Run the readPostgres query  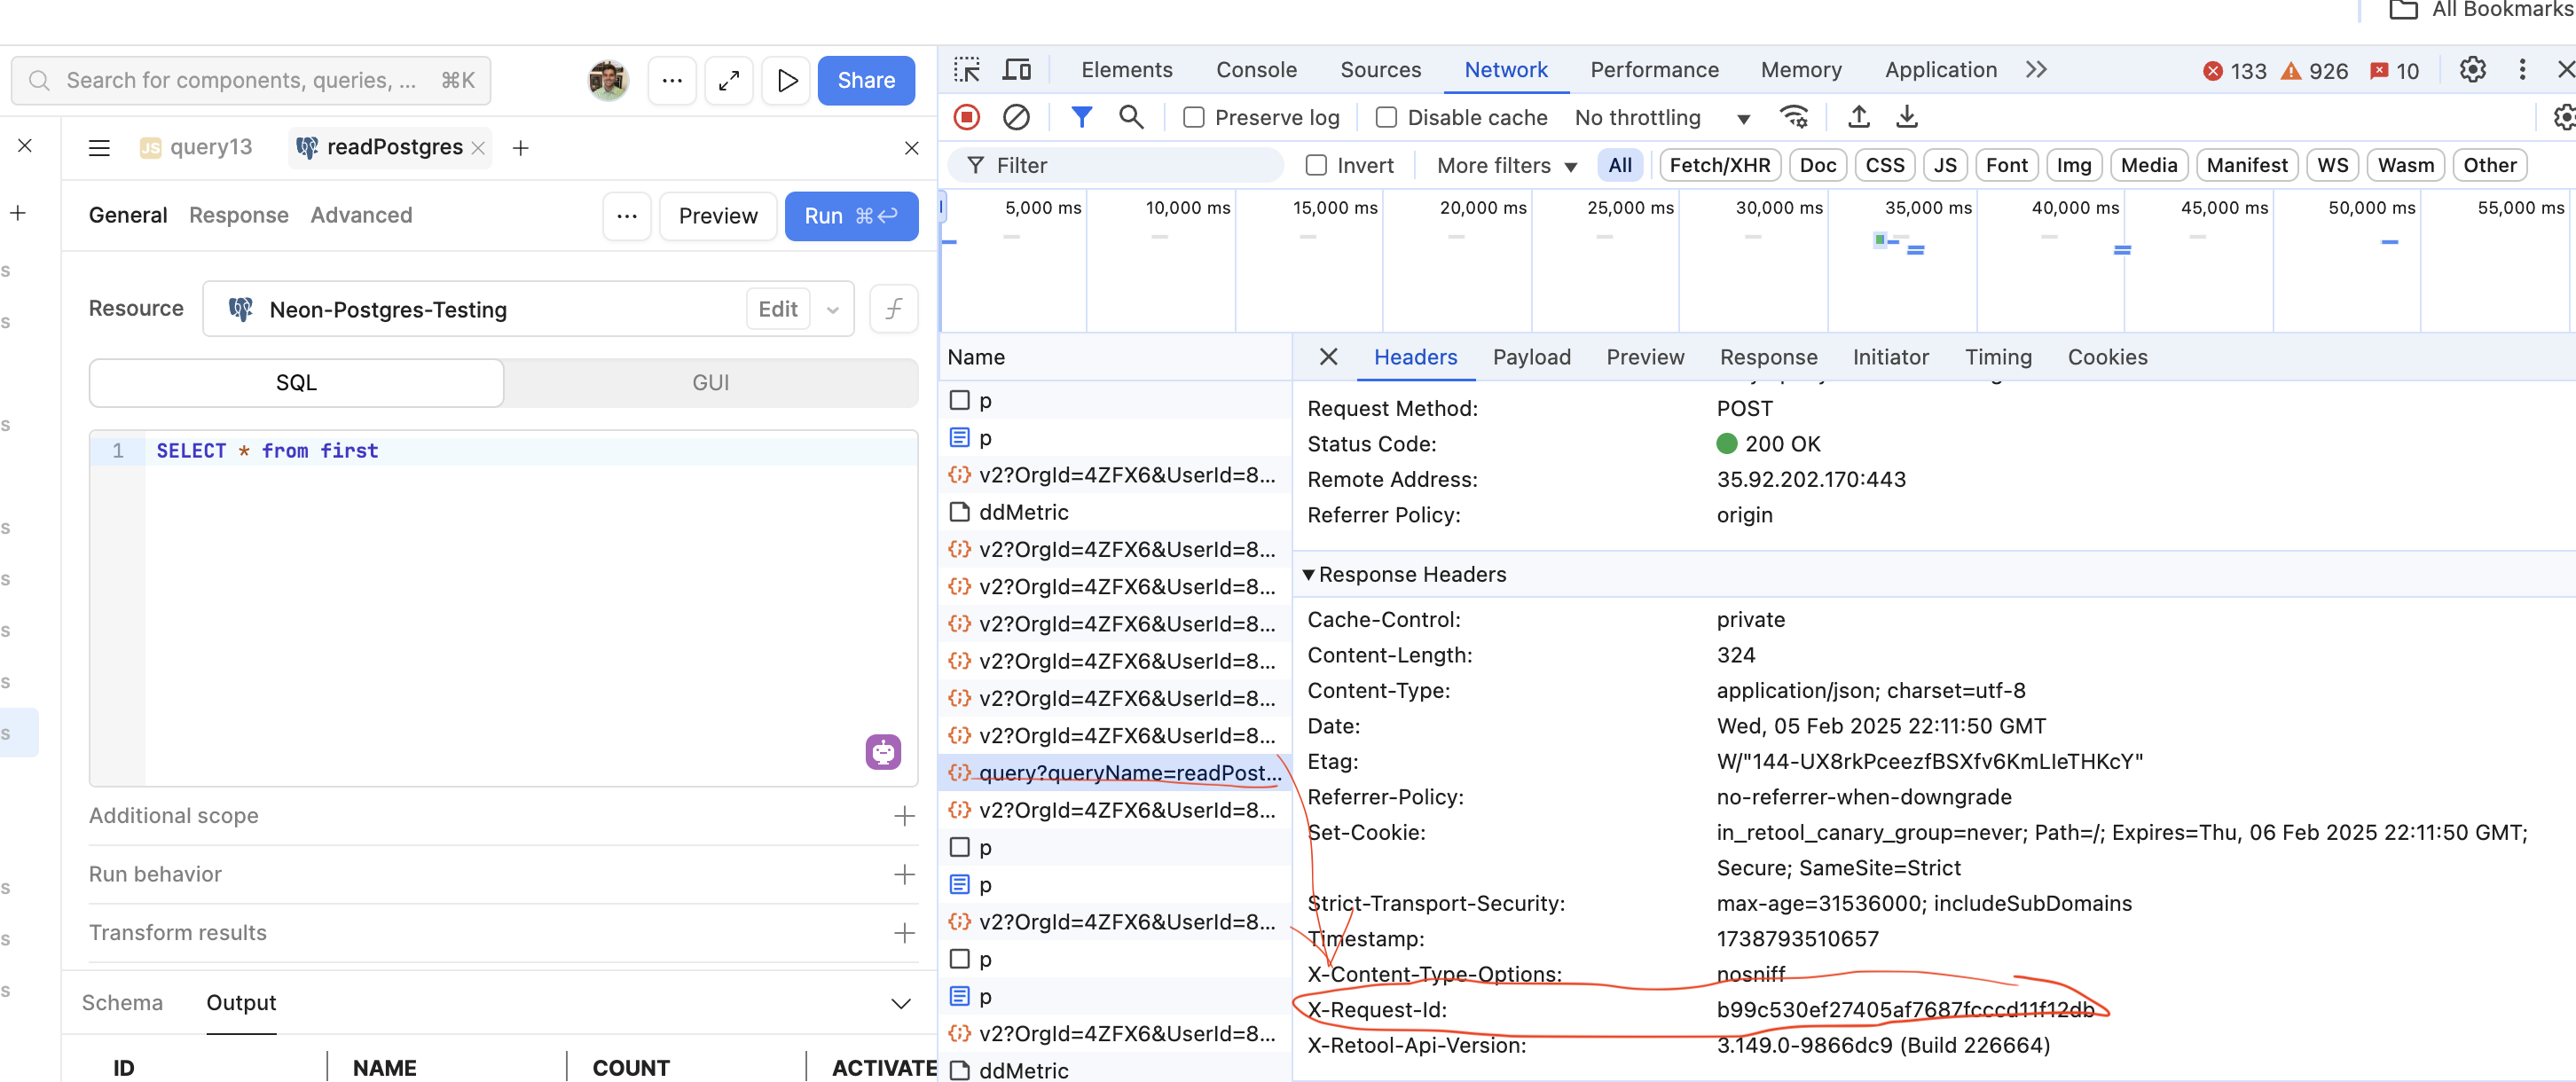851,216
